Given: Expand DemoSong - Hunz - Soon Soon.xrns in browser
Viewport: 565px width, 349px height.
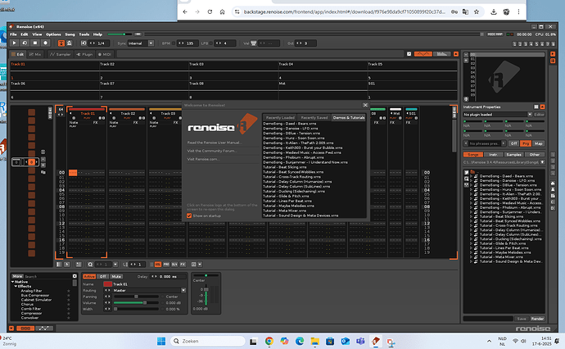Looking at the screenshot, I should (x=471, y=189).
